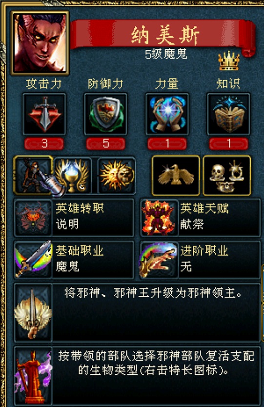This screenshot has height=407, width=264.
Task: Click the winged golden chalice icon
Action: pyautogui.click(x=74, y=175)
